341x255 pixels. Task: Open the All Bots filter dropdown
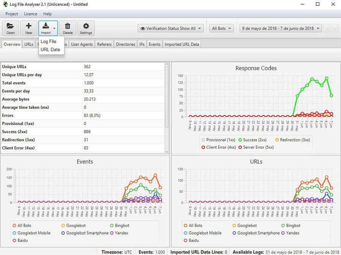(221, 28)
